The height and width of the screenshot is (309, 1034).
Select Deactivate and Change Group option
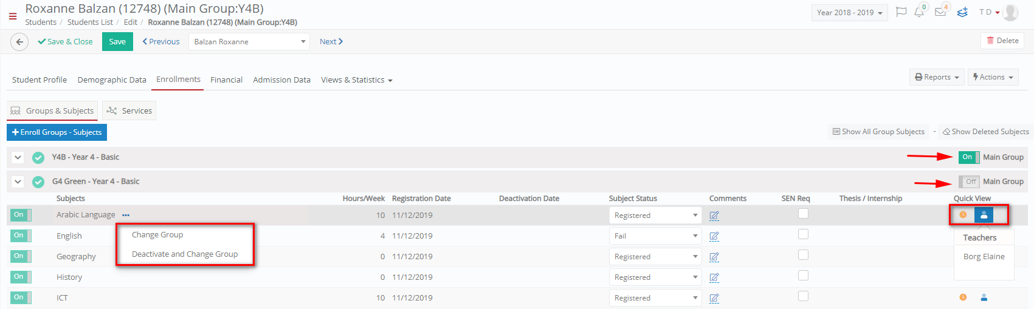tap(185, 254)
